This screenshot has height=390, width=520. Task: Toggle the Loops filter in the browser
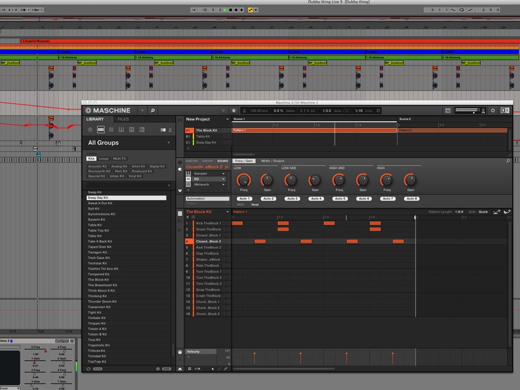103,158
